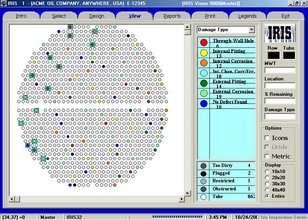Image resolution: width=308 pixels, height=220 pixels.
Task: Open the Design tab
Action: 97,16
